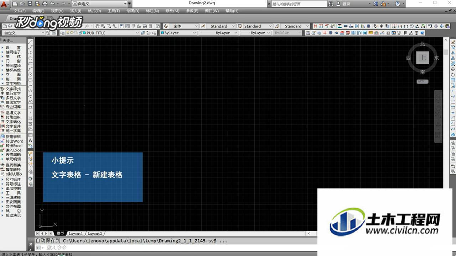Viewport: 456px width, 256px height.
Task: Click the New file icon in quick access toolbar
Action: pos(16,4)
